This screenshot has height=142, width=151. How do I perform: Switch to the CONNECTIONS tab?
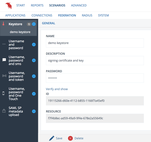[42, 15]
